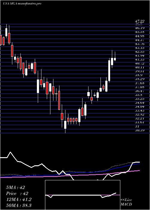
Task: Click the 39.51 price axis label
Action: (x=139, y=71)
